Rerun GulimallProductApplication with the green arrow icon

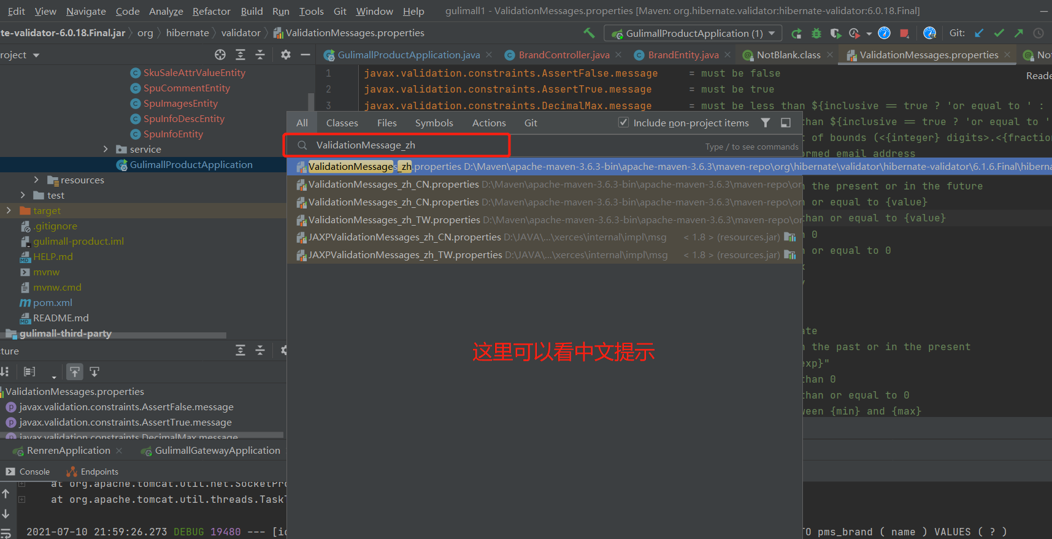tap(796, 33)
